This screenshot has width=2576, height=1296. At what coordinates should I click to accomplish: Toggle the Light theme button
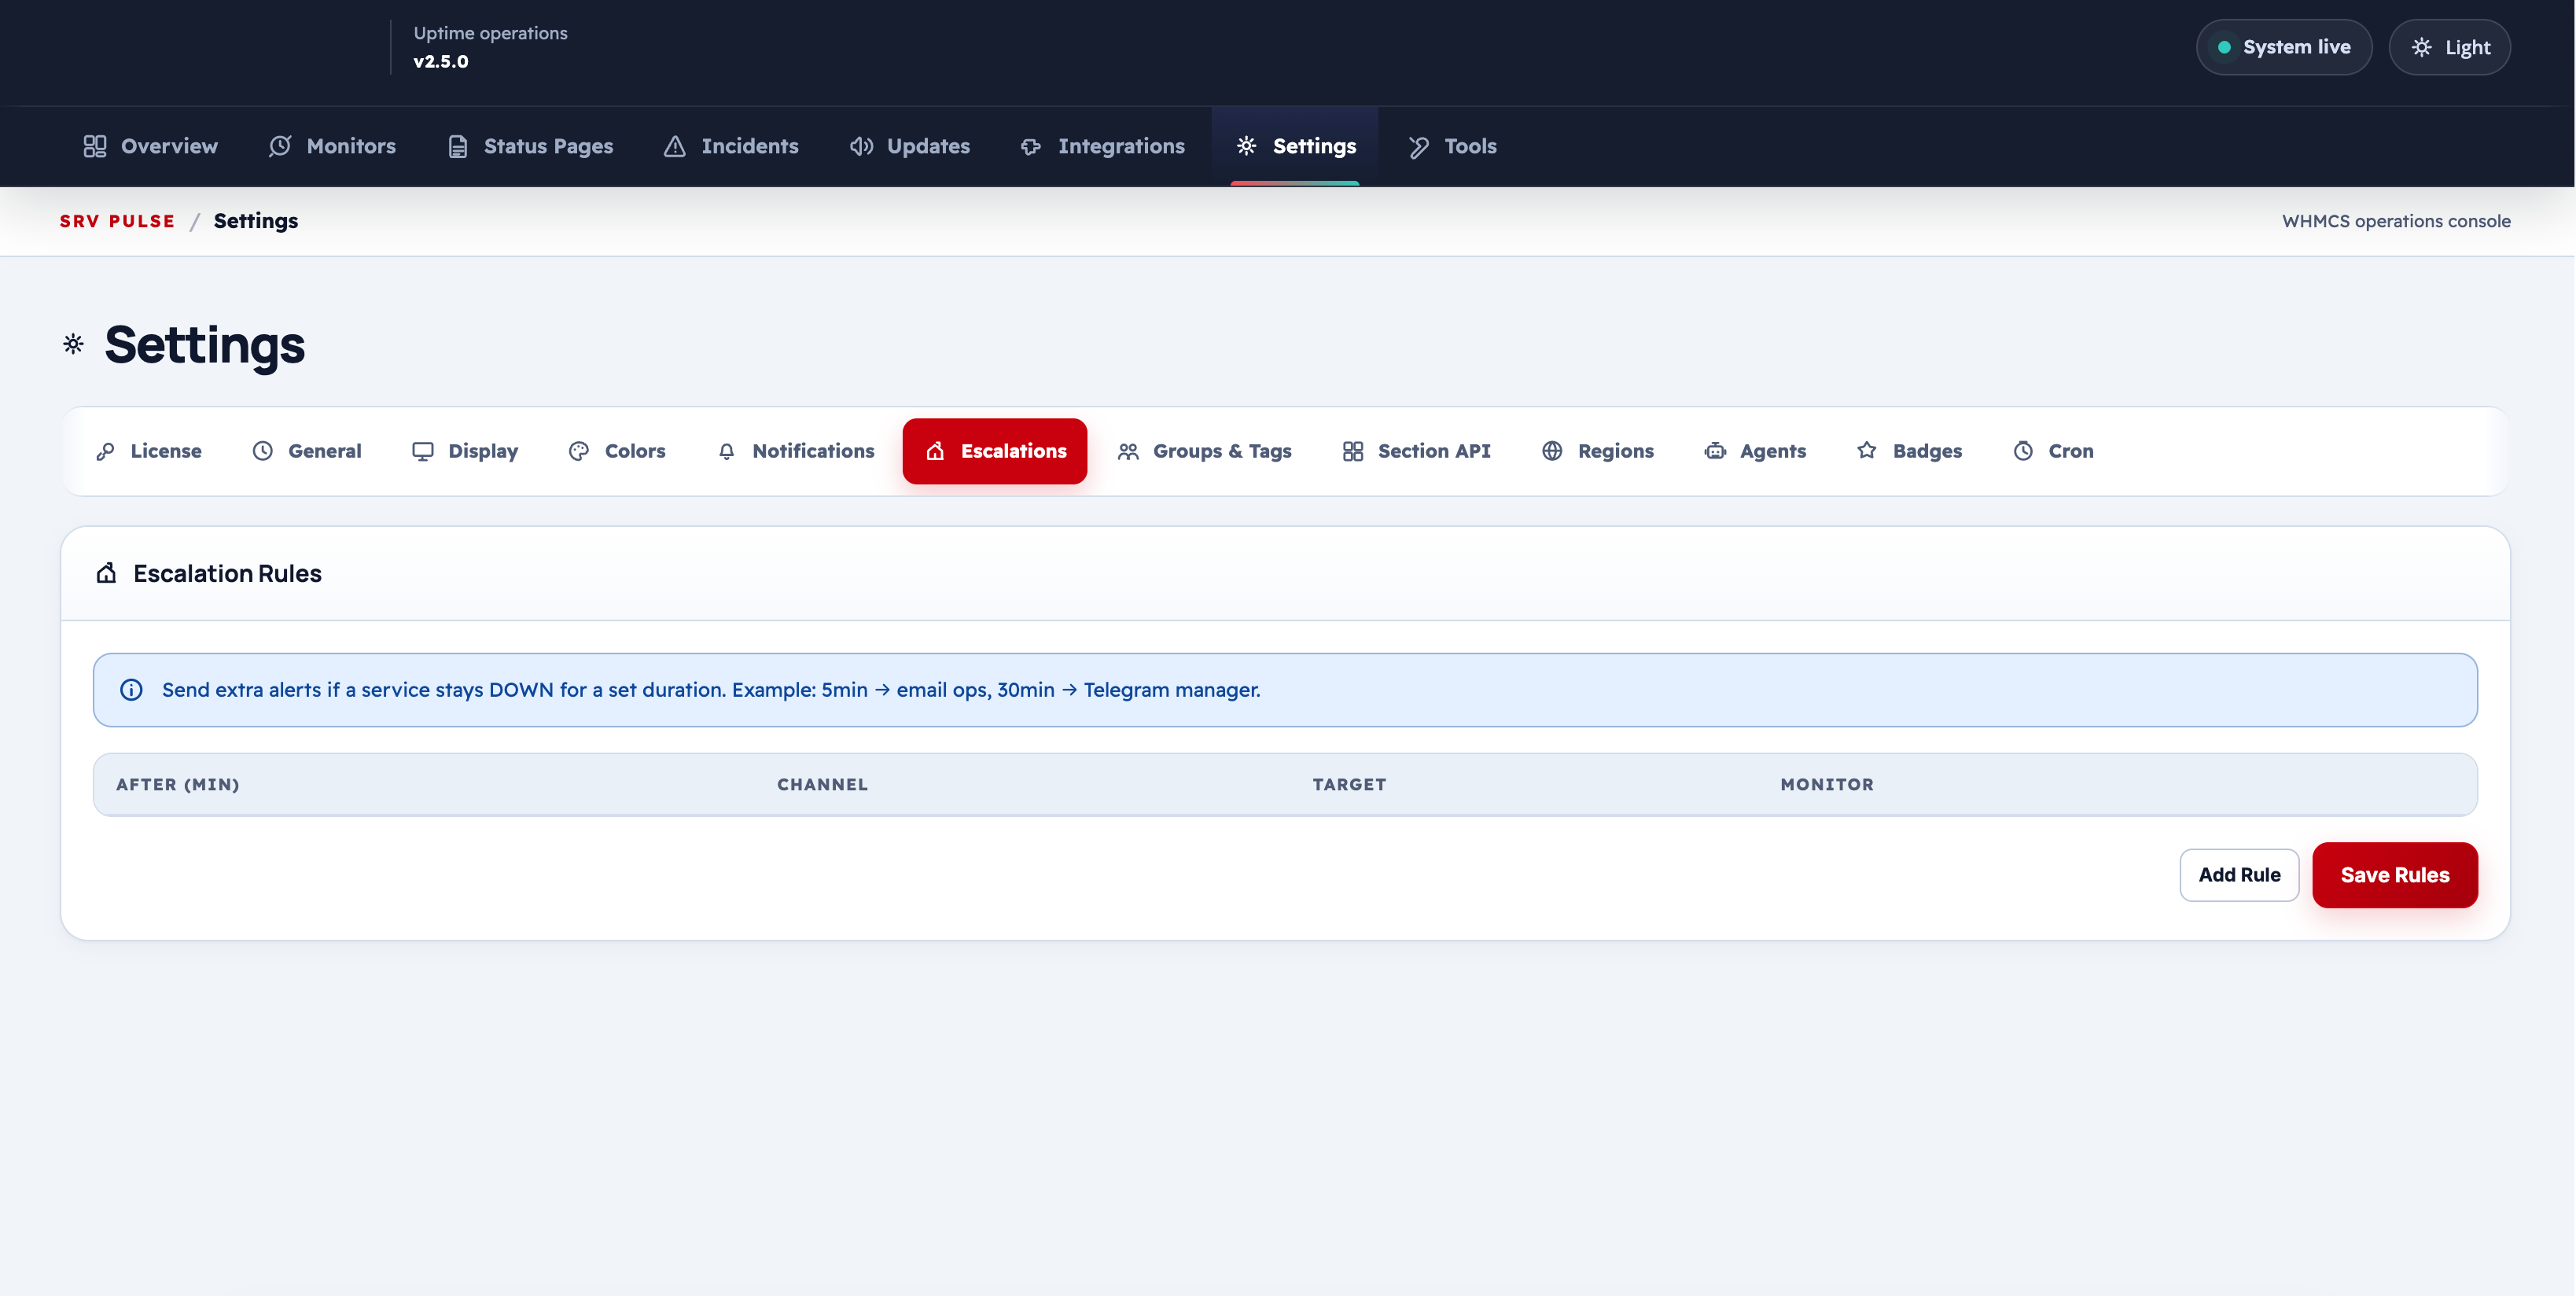[x=2450, y=47]
